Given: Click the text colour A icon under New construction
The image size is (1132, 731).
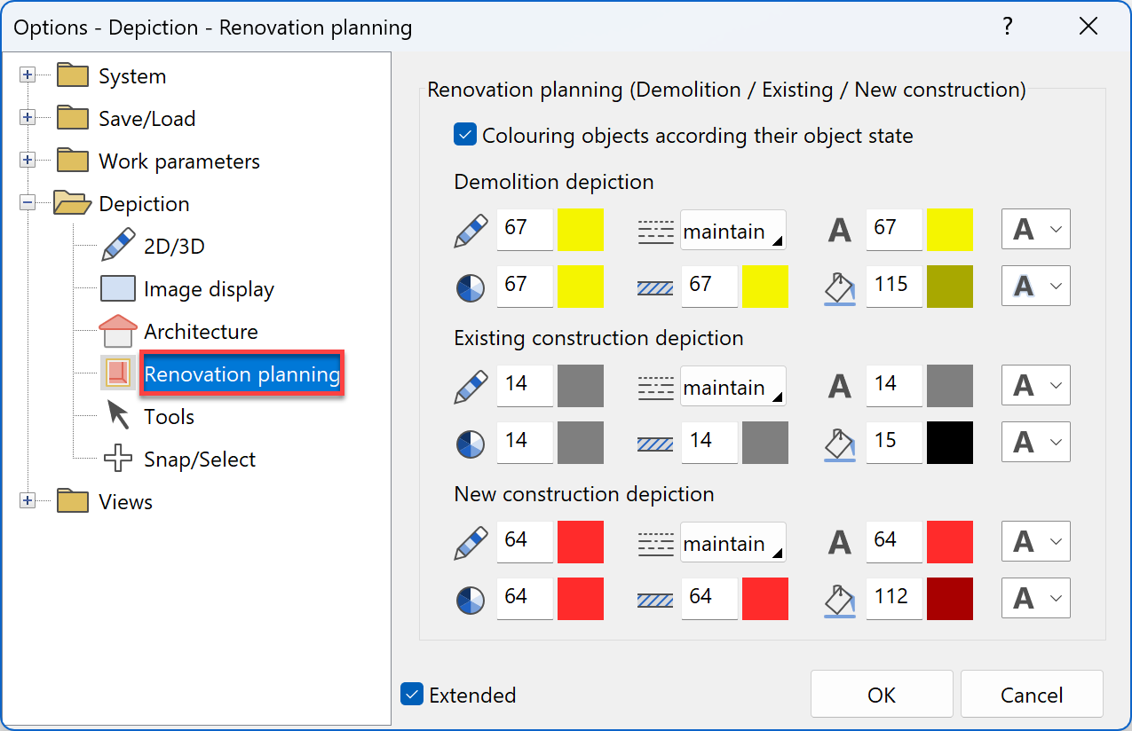Looking at the screenshot, I should 839,541.
